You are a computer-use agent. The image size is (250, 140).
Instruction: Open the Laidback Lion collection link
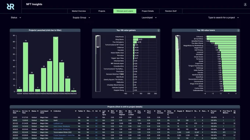(x=58, y=123)
